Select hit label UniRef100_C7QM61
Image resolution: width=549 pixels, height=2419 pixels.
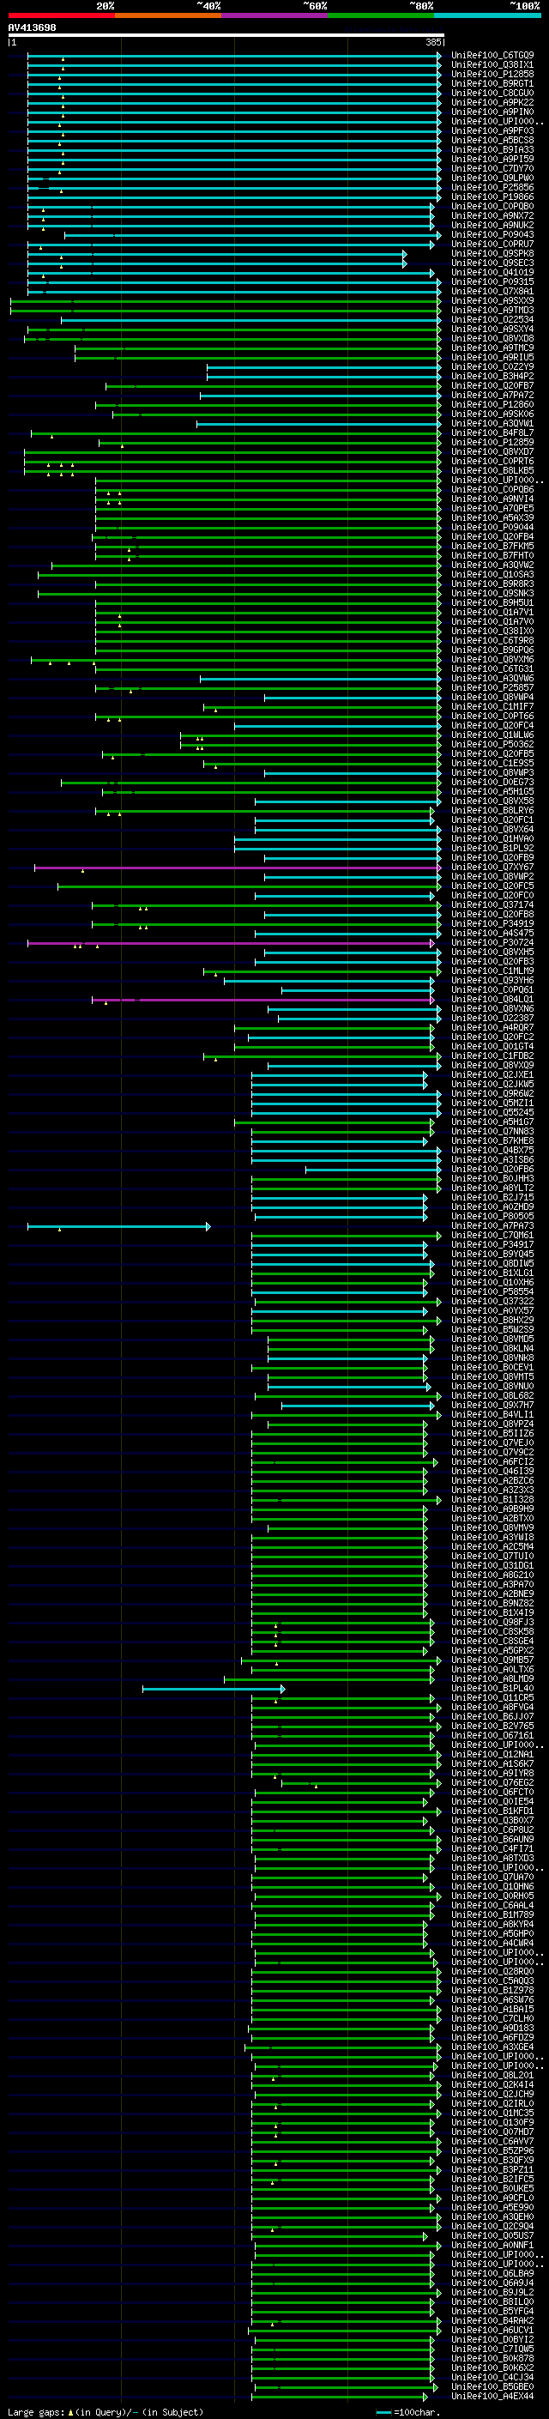[492, 1236]
